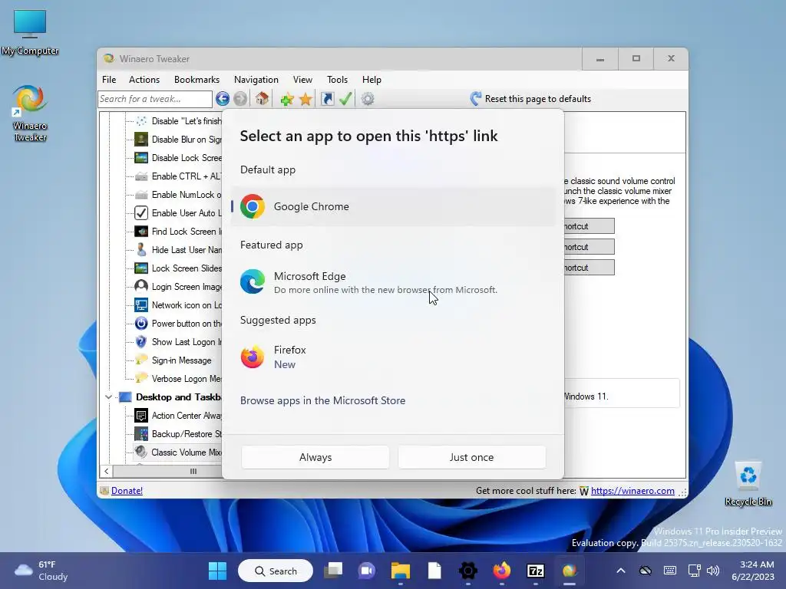Select Disable Blur on Sign-in tree item

click(x=178, y=140)
